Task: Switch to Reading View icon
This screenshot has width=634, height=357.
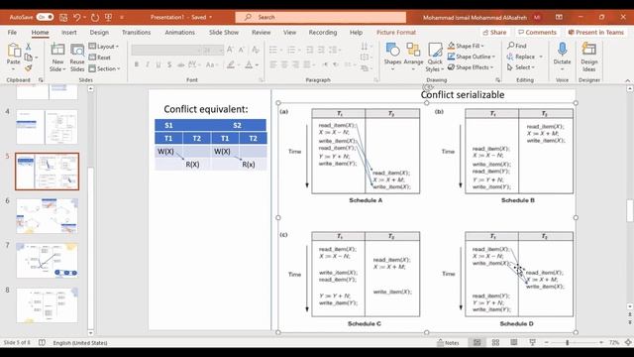Action: (x=513, y=343)
